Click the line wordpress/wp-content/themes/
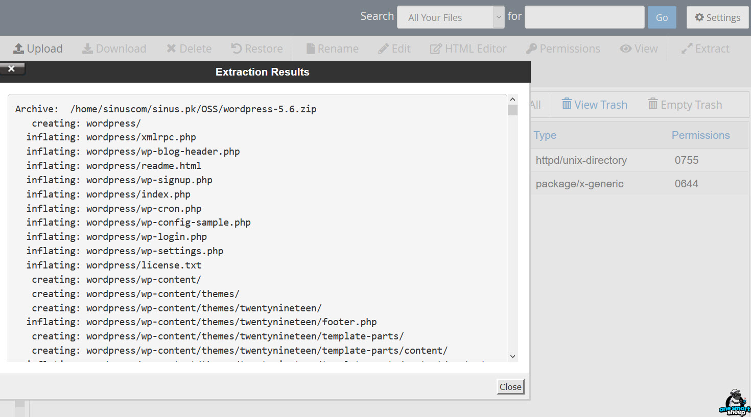The width and height of the screenshot is (751, 417). click(x=135, y=294)
